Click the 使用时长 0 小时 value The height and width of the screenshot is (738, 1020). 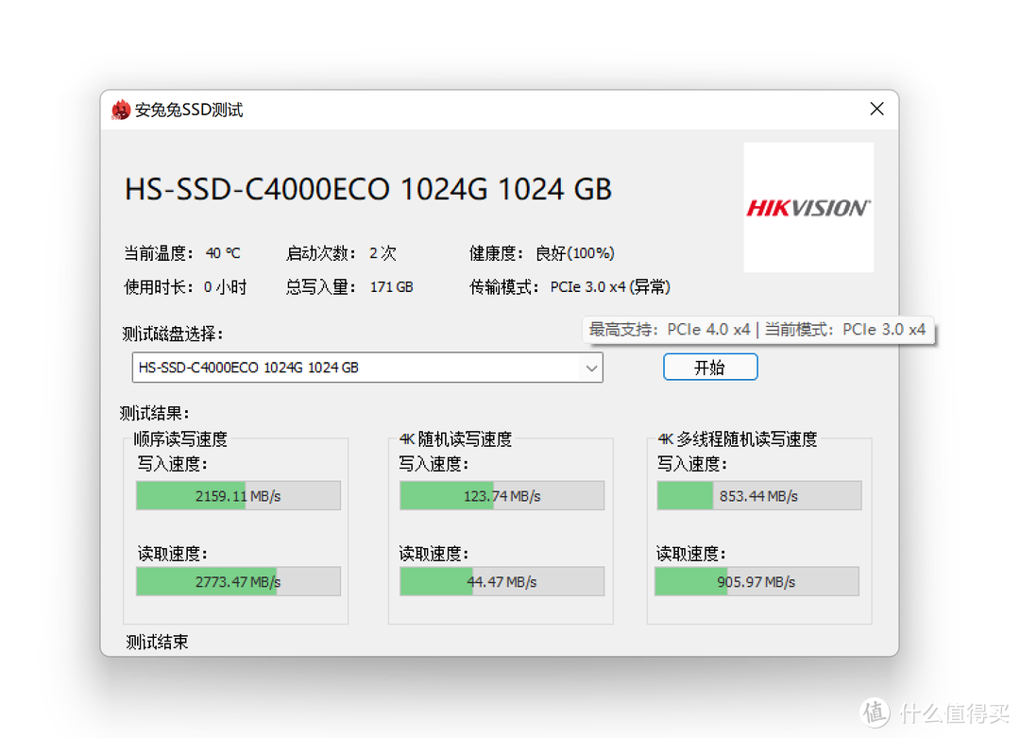click(225, 287)
